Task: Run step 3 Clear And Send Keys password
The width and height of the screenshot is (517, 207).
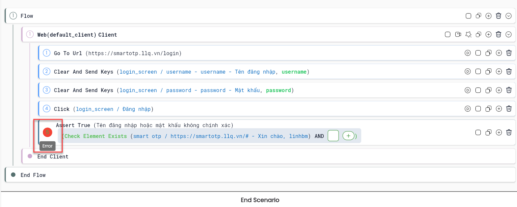Action: click(468, 90)
